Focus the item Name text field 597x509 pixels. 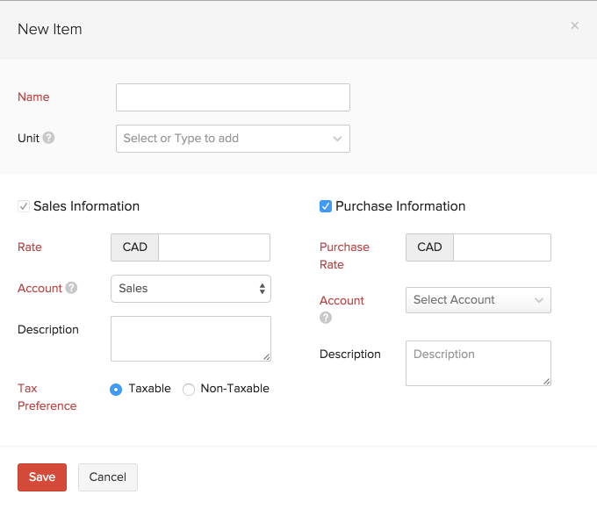233,97
